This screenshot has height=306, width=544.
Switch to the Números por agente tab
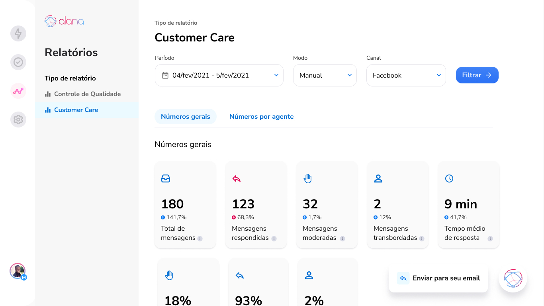(x=261, y=116)
